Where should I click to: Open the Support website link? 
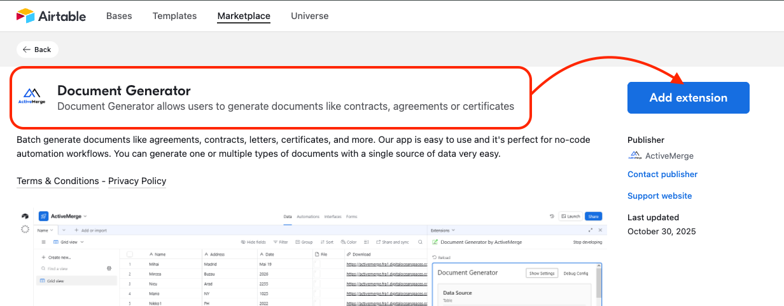coord(659,196)
